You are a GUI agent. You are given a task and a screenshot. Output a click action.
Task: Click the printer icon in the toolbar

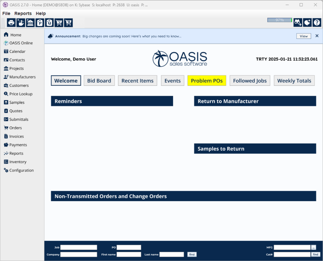click(x=11, y=23)
